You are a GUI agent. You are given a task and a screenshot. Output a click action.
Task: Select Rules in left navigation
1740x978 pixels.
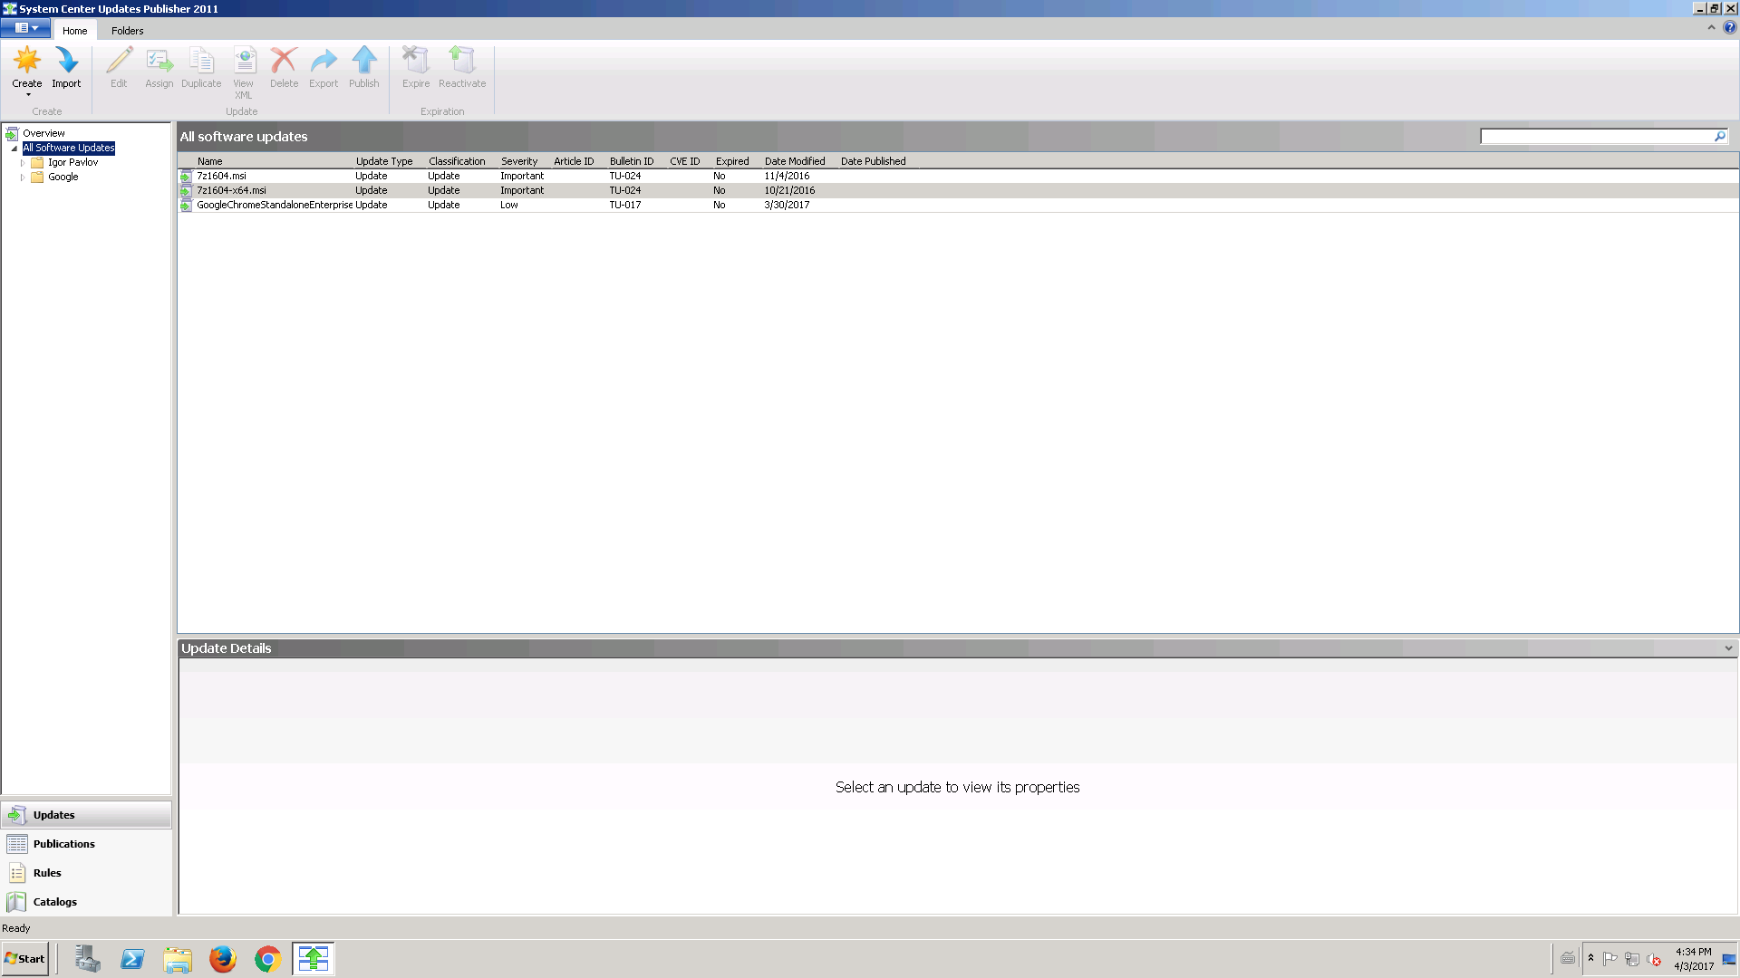click(48, 873)
